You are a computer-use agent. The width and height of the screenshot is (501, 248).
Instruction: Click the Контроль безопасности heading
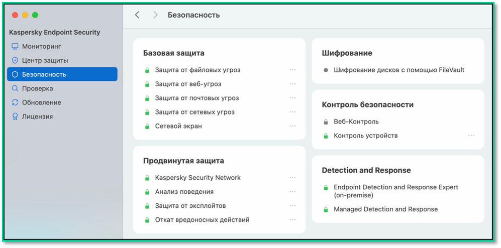pos(368,104)
